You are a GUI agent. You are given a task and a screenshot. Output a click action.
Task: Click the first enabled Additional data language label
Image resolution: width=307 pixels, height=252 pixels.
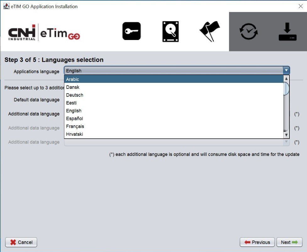coord(34,114)
